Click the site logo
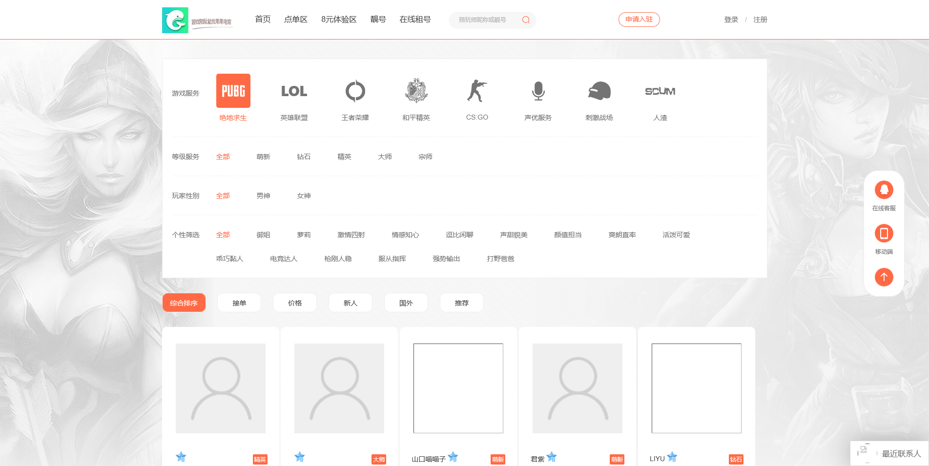Viewport: 929px width, 466px height. (198, 20)
